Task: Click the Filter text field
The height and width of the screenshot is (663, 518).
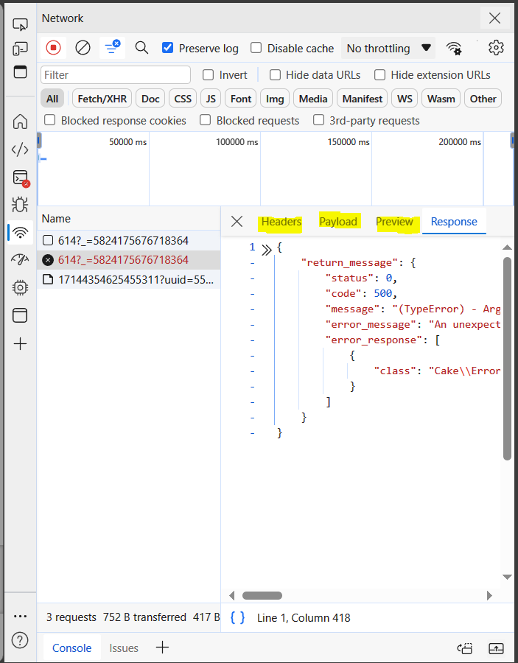Action: coord(116,75)
